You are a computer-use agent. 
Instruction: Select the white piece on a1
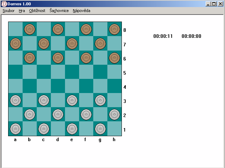click(x=16, y=129)
